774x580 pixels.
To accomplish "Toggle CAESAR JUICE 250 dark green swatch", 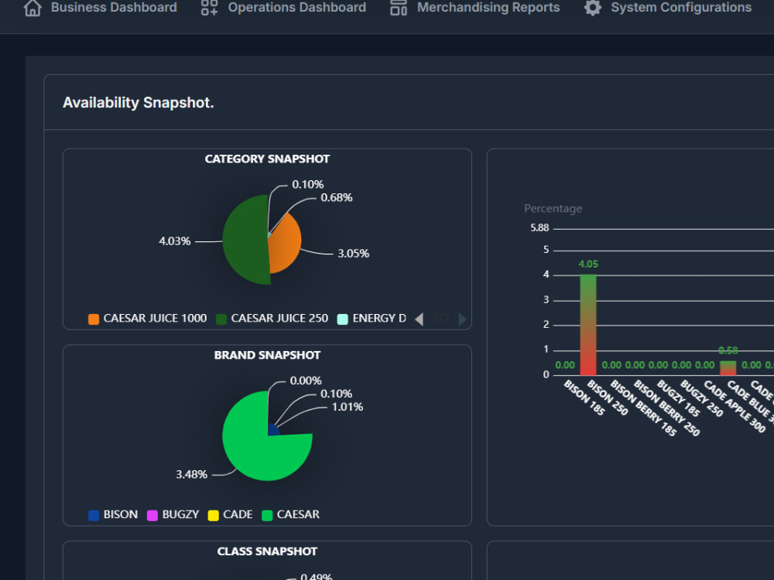I will pyautogui.click(x=221, y=319).
